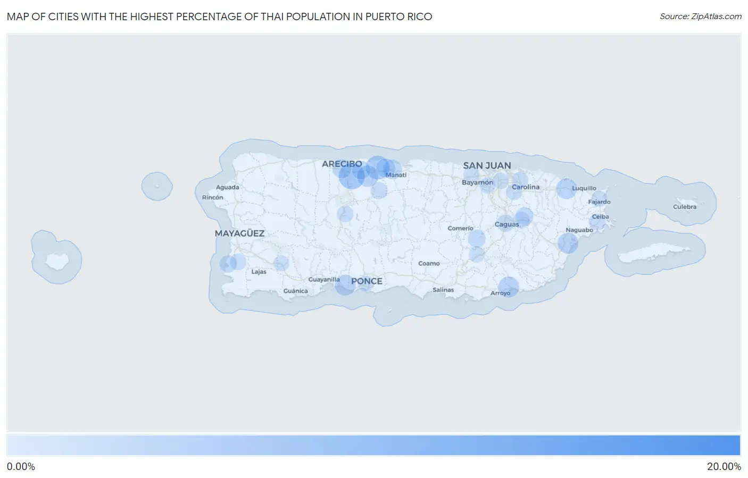Click the Manatí town label
748x478 pixels.
pyautogui.click(x=396, y=175)
